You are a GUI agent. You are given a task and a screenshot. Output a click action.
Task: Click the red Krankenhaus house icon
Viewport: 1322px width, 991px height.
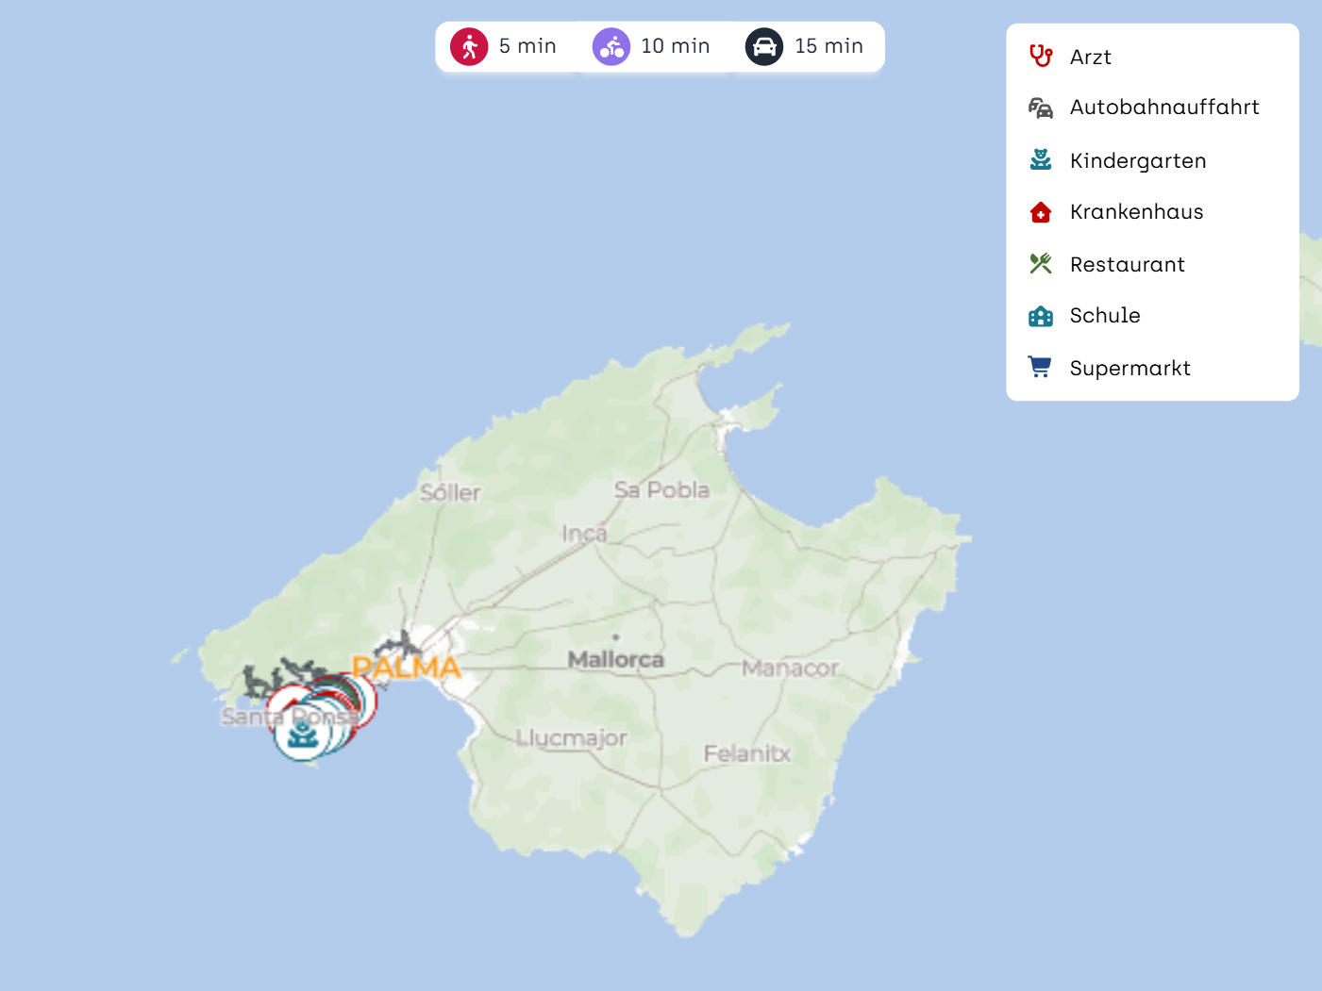[1040, 212]
